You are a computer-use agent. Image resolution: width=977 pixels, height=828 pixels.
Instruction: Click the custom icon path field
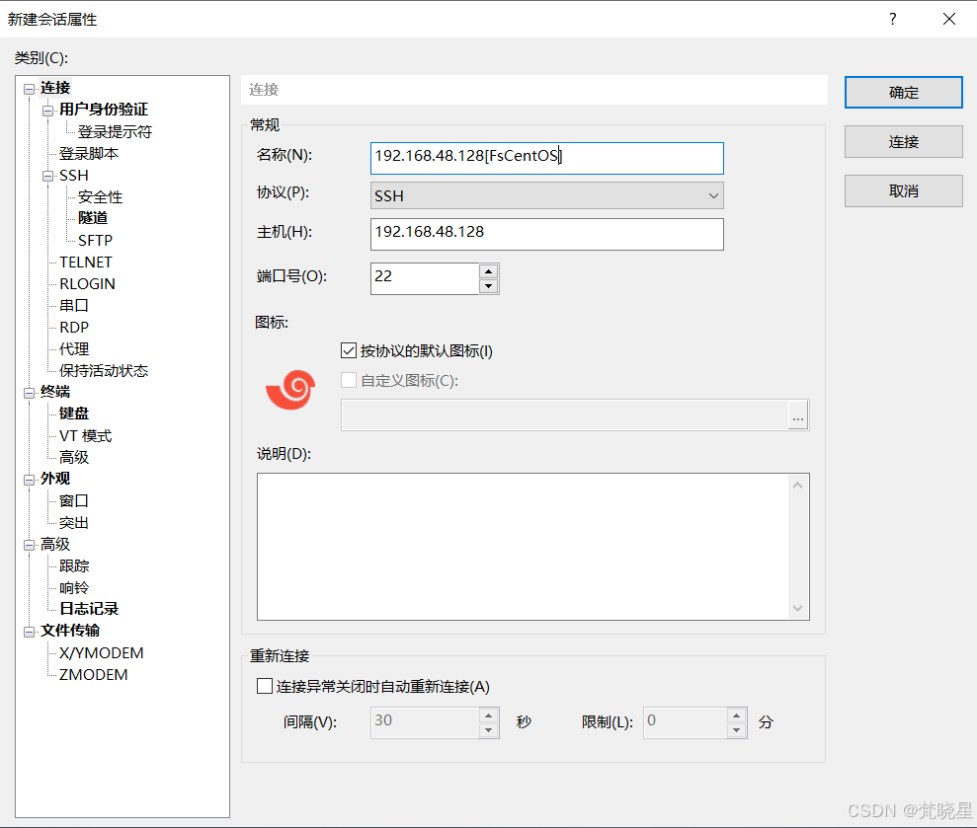tap(564, 415)
